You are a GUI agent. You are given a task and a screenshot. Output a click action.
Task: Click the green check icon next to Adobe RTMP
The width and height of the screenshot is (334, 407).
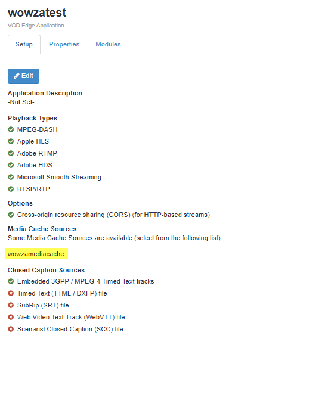tap(11, 153)
